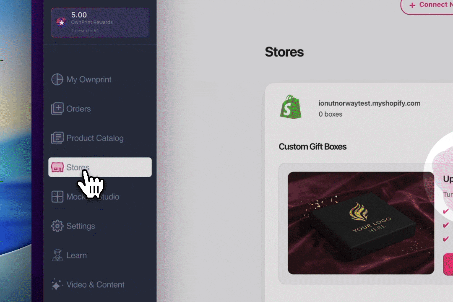Click the Shopify bag logo
Screen dimensions: 453x302
291,107
